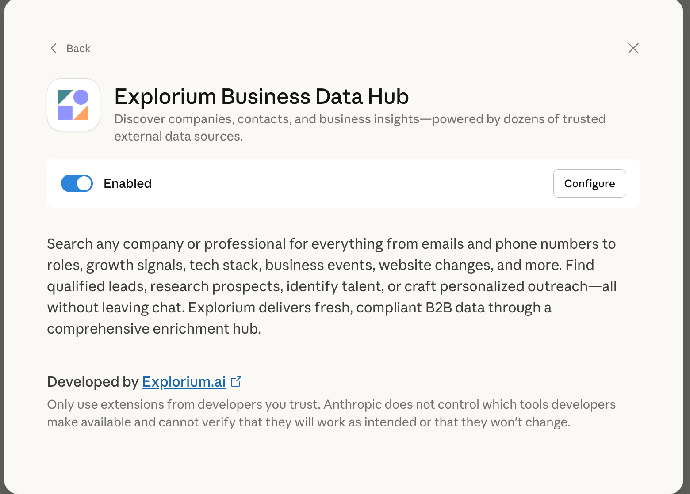Click the external link arrow icon
This screenshot has height=494, width=690.
click(237, 381)
